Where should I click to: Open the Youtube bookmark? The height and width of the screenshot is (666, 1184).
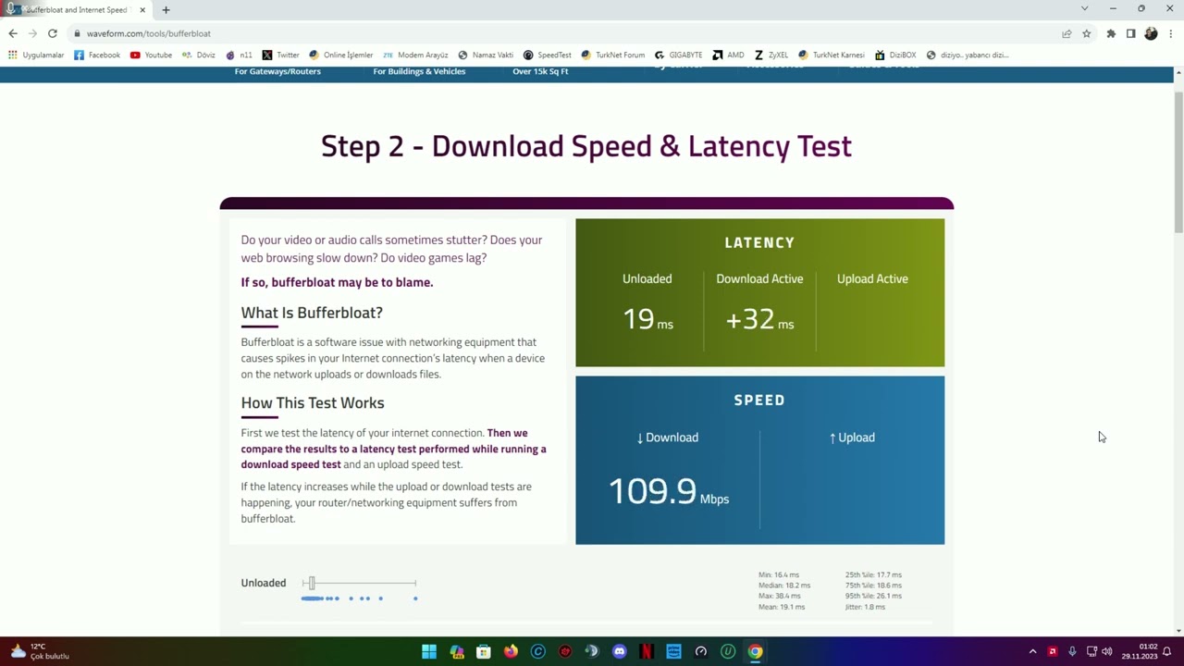click(x=151, y=55)
